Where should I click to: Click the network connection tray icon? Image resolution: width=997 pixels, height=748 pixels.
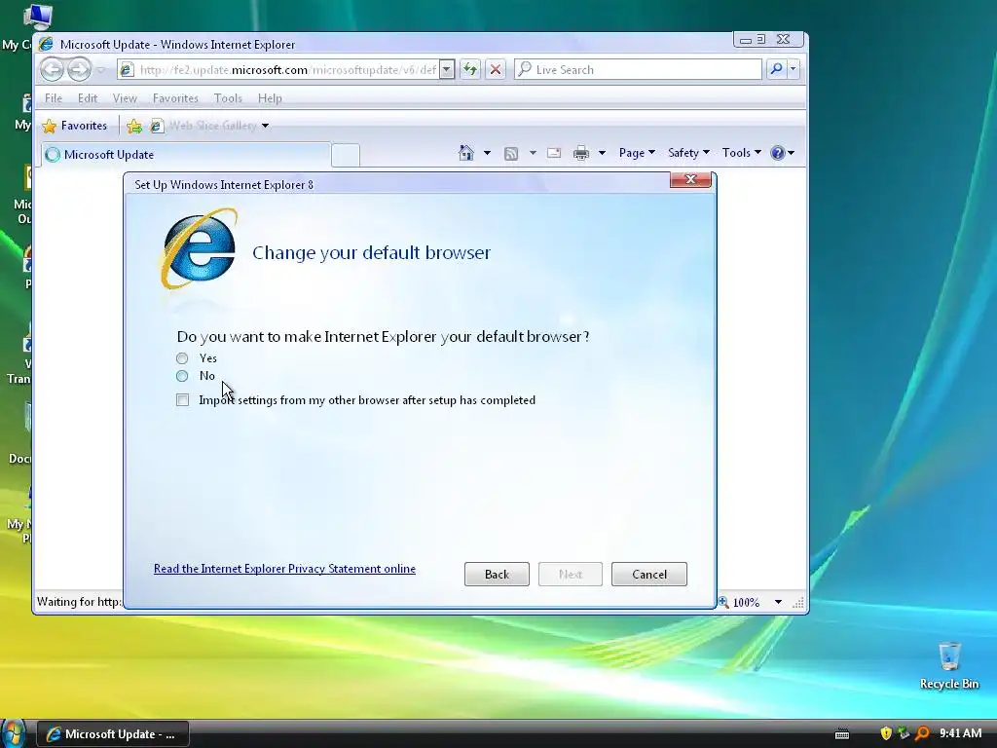pos(903,733)
